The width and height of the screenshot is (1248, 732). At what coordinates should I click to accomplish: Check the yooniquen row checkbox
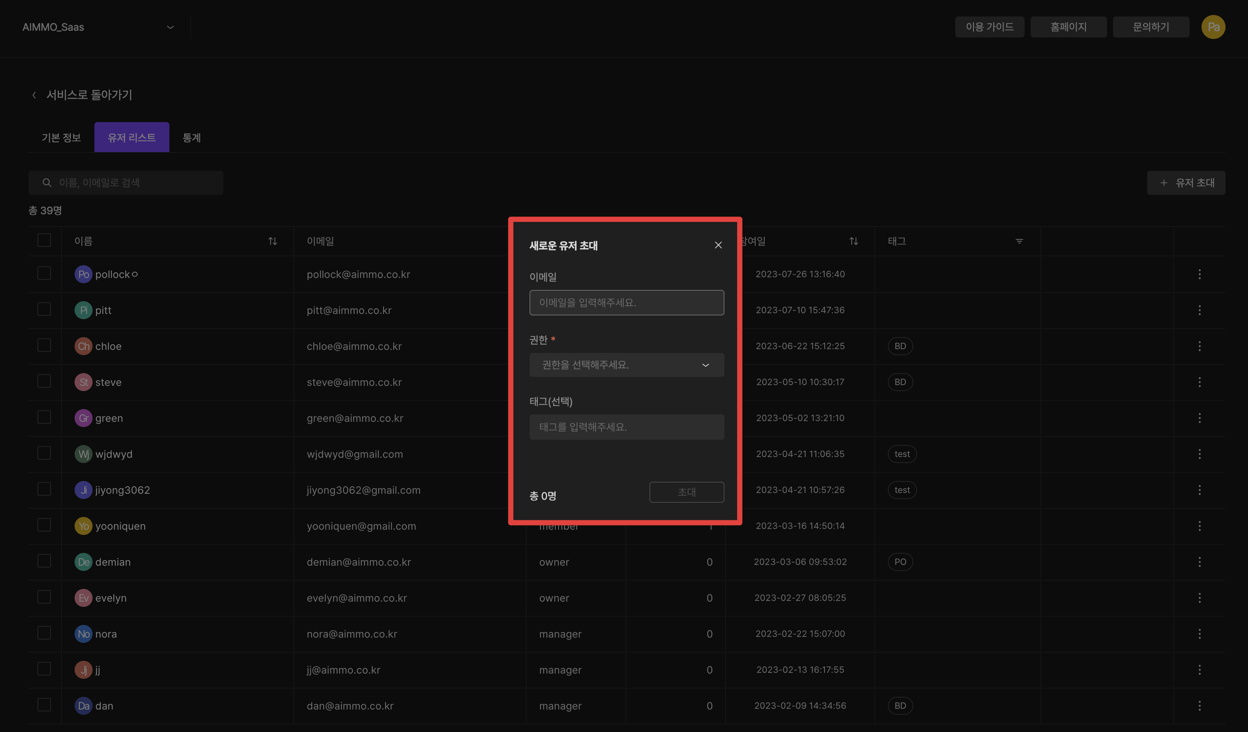(44, 526)
